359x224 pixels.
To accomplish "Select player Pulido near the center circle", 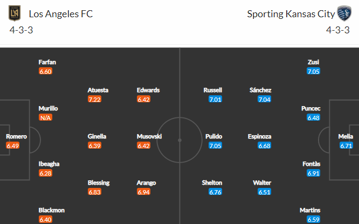I will pyautogui.click(x=213, y=137).
